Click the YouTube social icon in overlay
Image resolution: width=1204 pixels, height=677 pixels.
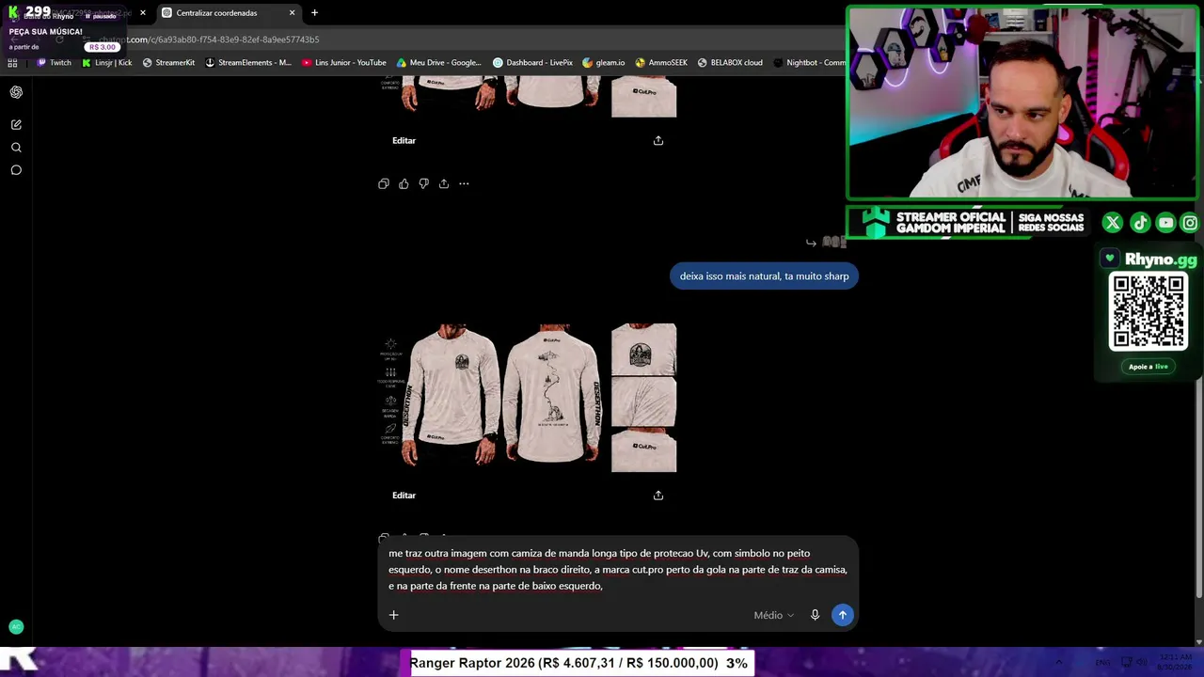coord(1165,223)
